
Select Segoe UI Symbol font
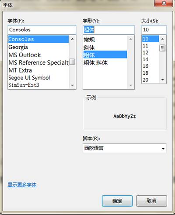point(38,78)
